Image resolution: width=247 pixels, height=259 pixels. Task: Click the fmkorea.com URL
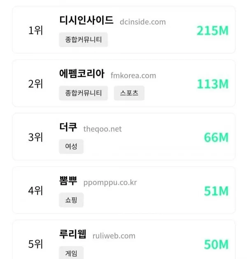[133, 76]
